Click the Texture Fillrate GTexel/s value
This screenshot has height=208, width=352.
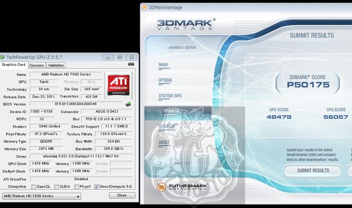[x=113, y=134]
